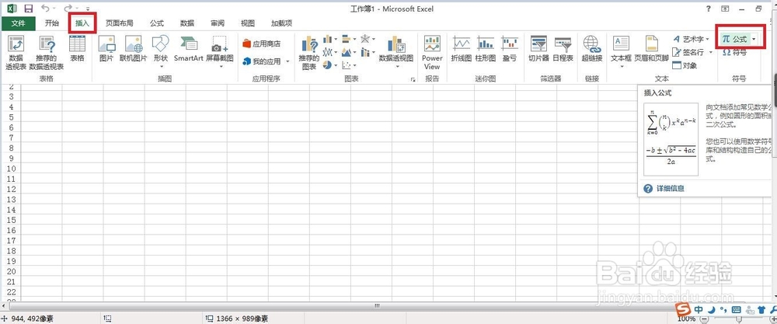This screenshot has height=324, width=777.
Task: Toggle the Sogou half/full-width moon icon
Action: click(x=712, y=309)
